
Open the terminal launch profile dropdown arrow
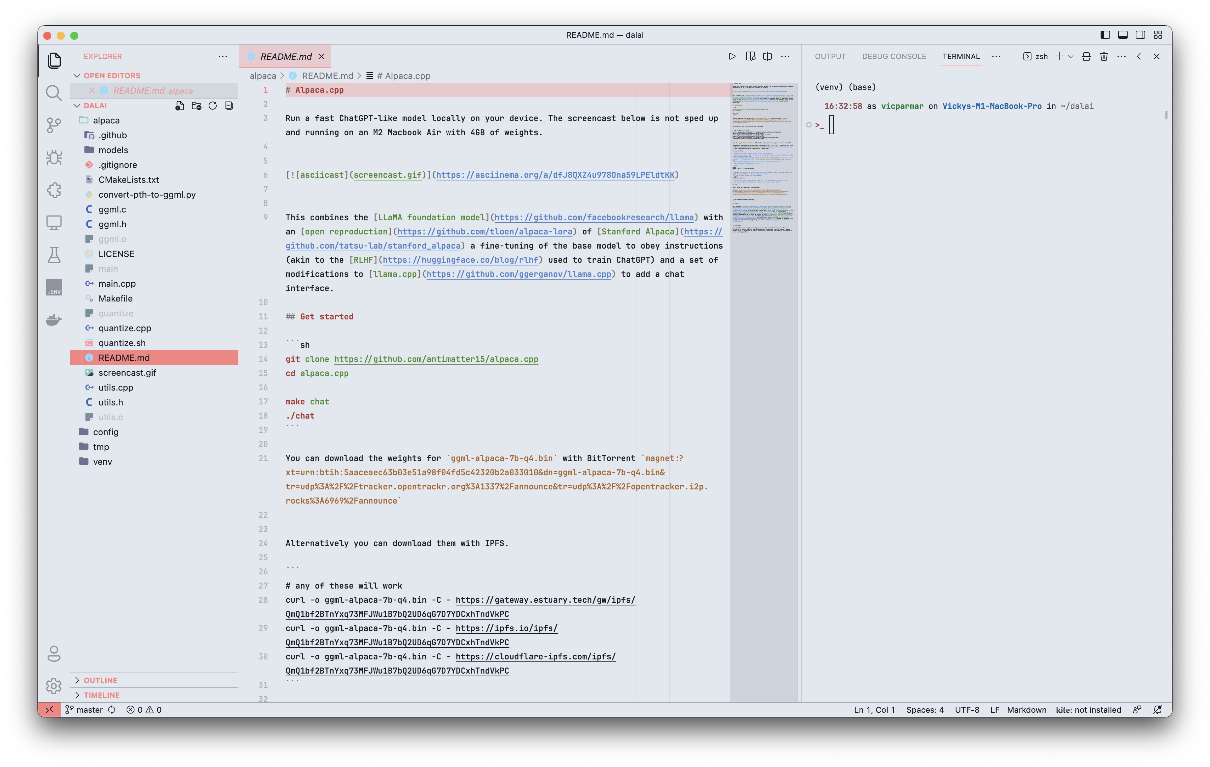pos(1071,56)
